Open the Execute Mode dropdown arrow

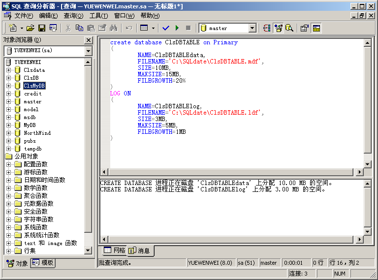pyautogui.click(x=154, y=28)
